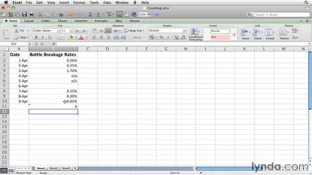Open the General number format dropdown

pos(184,30)
